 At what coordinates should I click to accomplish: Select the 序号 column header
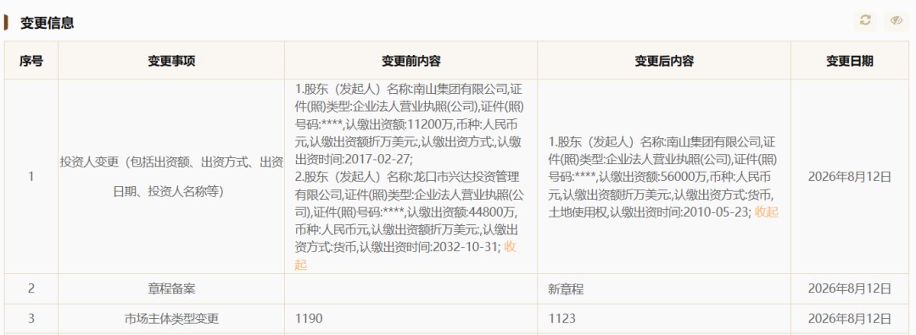pyautogui.click(x=31, y=61)
